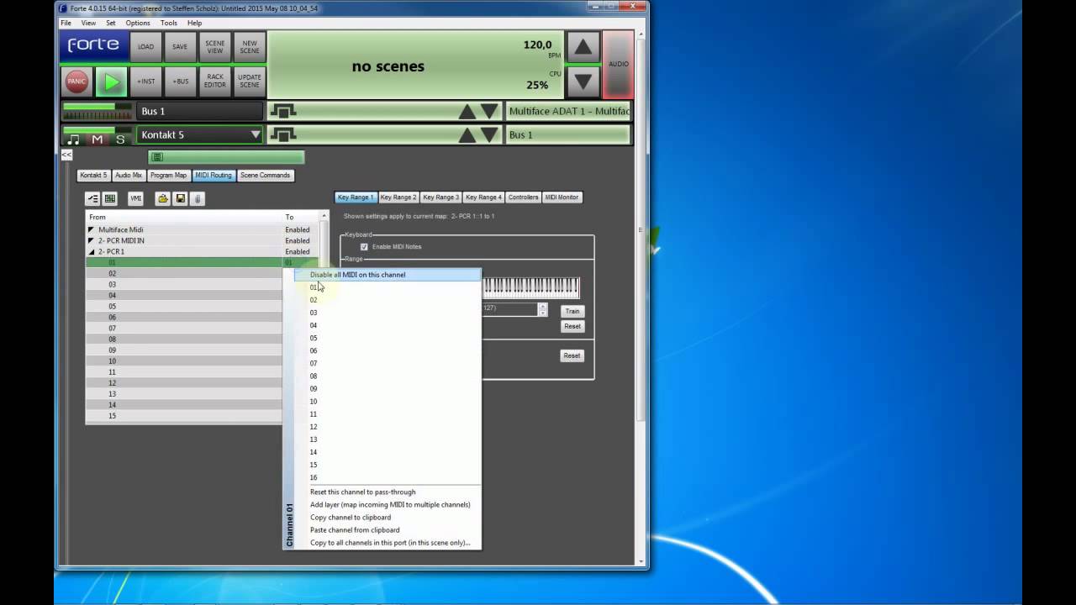The height and width of the screenshot is (605, 1076).
Task: Click the Forte logo button
Action: pyautogui.click(x=93, y=46)
